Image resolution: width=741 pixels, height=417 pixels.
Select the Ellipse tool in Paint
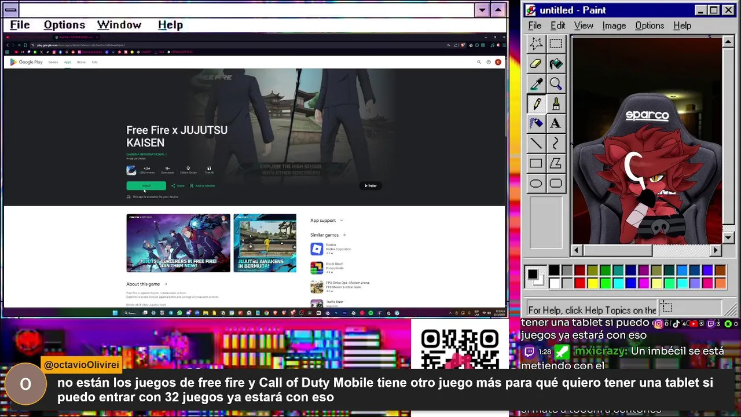pyautogui.click(x=536, y=184)
